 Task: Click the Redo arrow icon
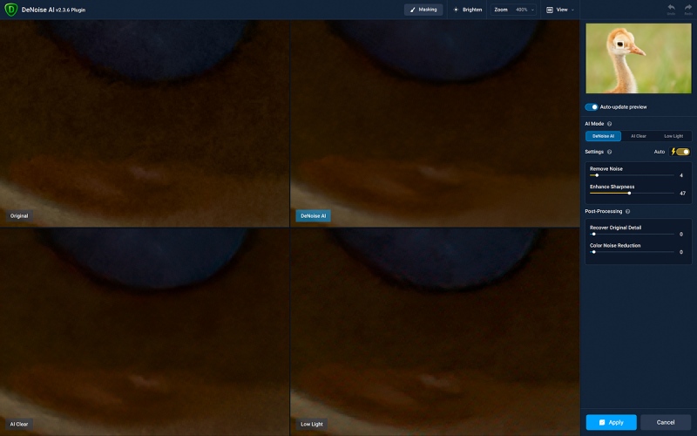pos(688,9)
